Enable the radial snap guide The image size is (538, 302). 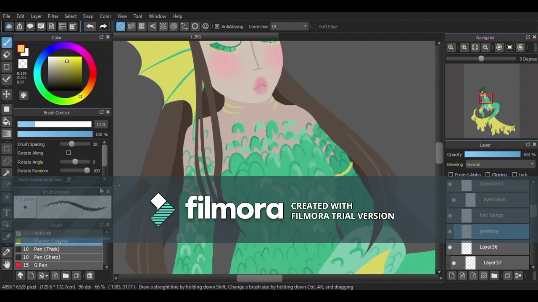(x=163, y=26)
